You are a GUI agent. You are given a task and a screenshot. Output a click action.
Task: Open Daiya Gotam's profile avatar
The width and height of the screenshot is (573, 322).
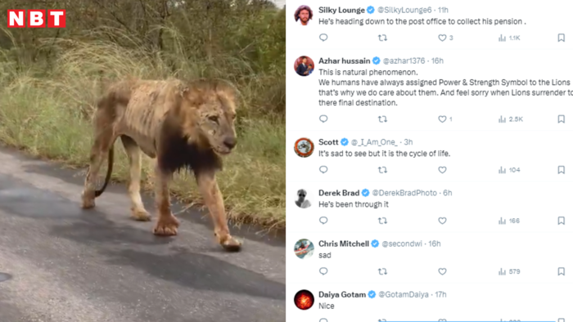304,300
